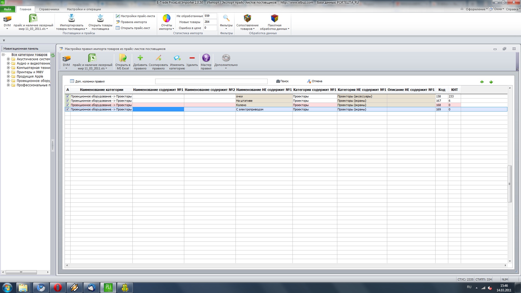Open supplier goods via the ribbon icon
521x293 pixels.
pos(100,18)
